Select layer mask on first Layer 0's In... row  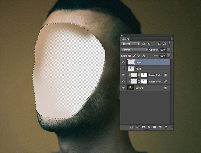144,75
